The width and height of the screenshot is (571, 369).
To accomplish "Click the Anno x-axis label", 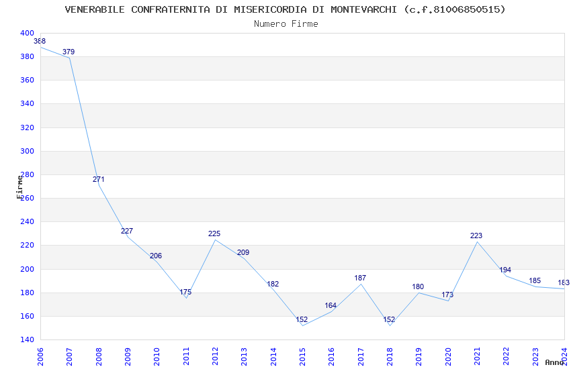I will (x=554, y=362).
